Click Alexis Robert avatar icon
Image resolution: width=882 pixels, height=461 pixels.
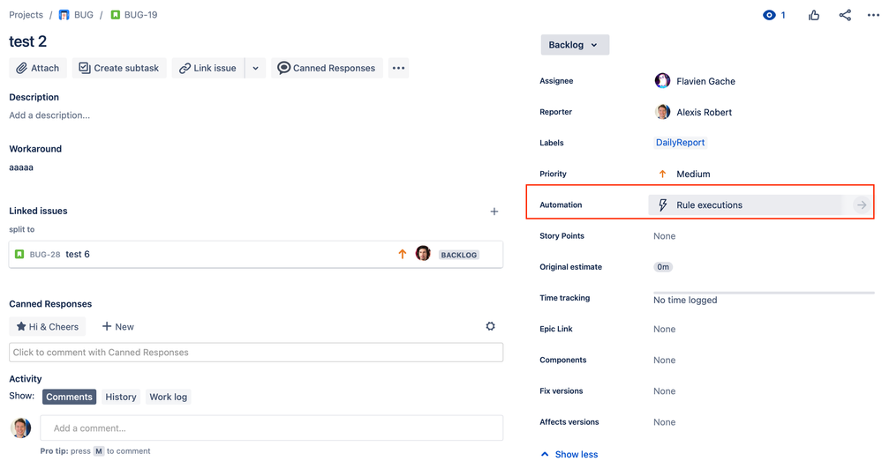tap(663, 112)
